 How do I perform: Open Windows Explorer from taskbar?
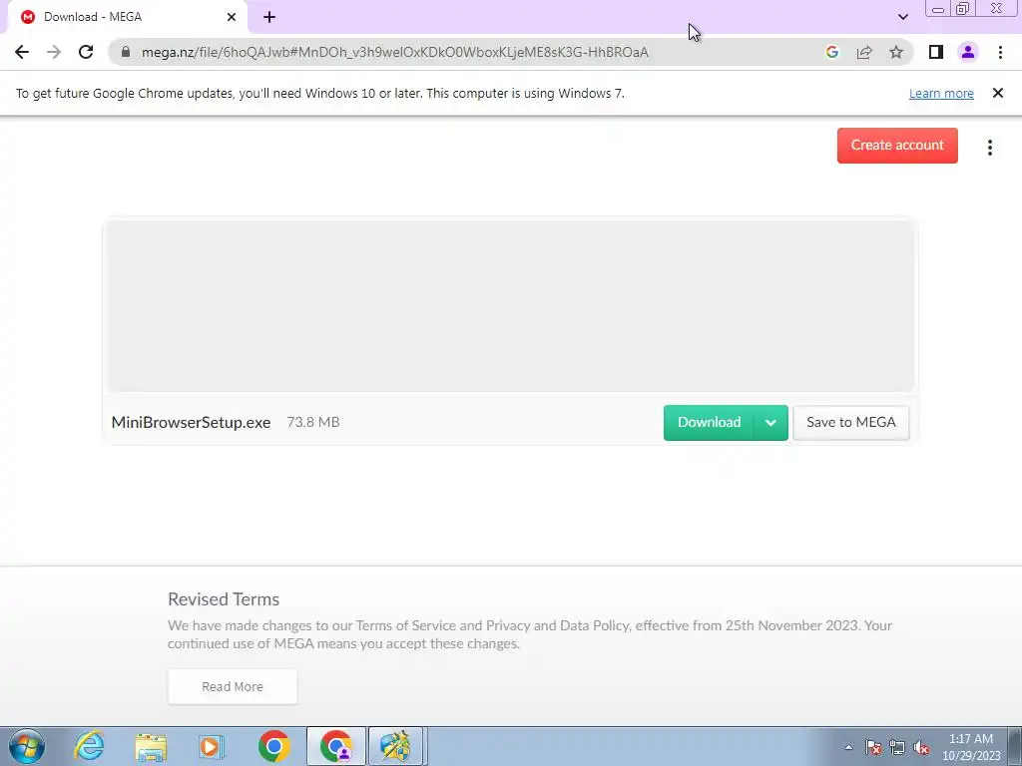pos(151,746)
